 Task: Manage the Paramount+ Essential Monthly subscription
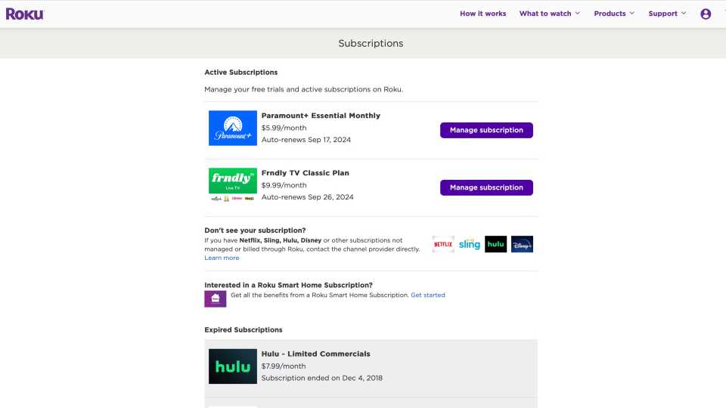click(486, 130)
